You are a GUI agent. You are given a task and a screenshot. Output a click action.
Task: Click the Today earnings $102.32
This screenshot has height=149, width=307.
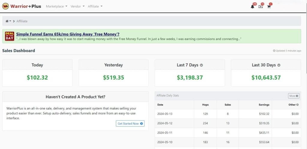[x=37, y=78]
